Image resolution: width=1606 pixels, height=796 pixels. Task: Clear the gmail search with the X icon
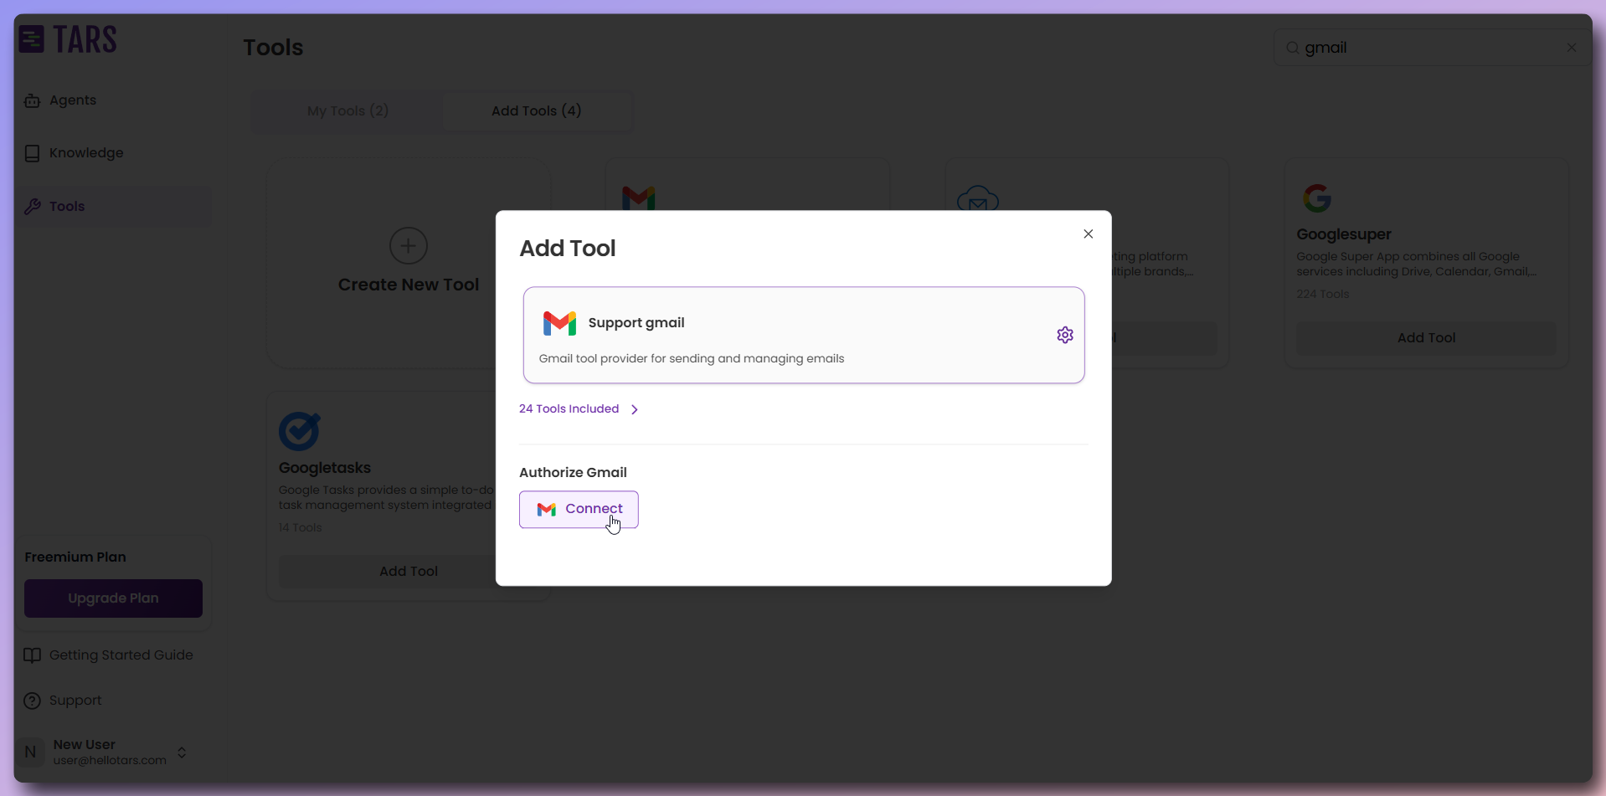click(1572, 48)
